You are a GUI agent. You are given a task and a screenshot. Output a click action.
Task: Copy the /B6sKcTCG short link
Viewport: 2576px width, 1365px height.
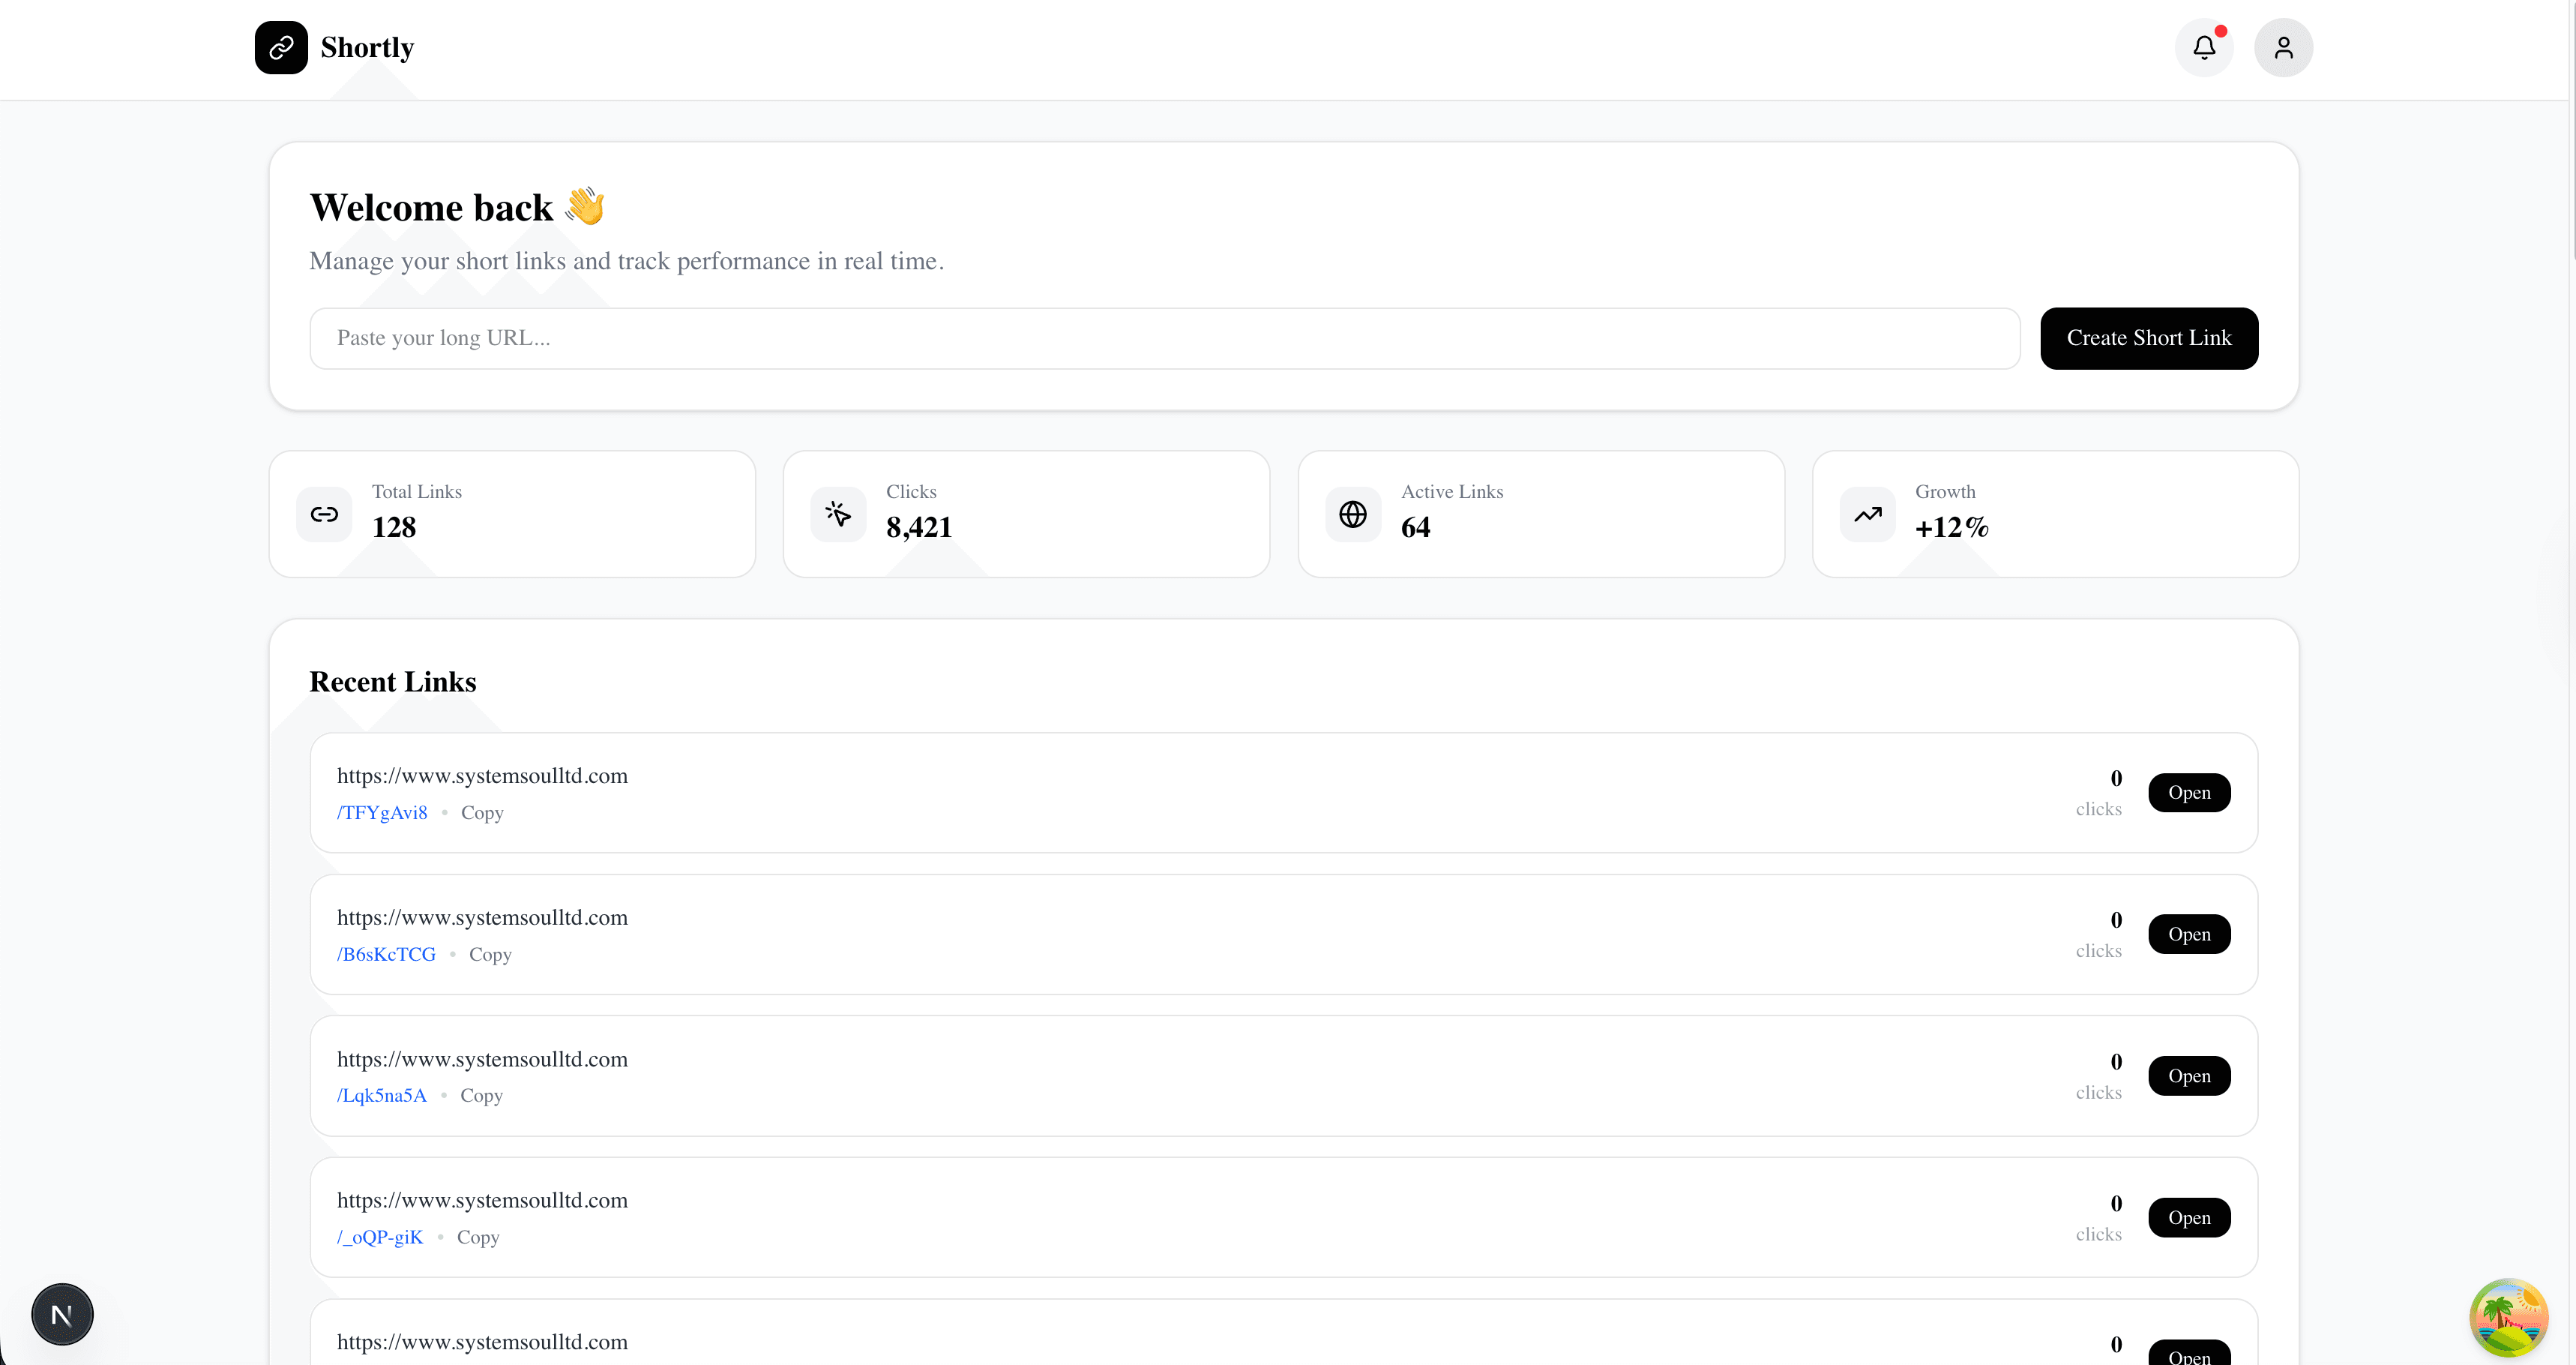(490, 954)
